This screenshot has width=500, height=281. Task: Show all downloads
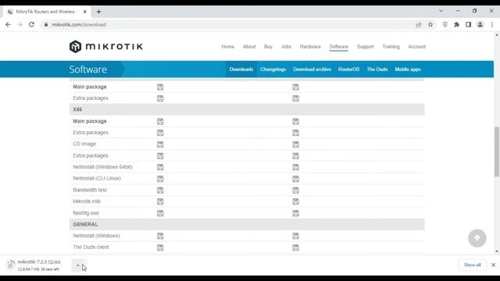[472, 265]
